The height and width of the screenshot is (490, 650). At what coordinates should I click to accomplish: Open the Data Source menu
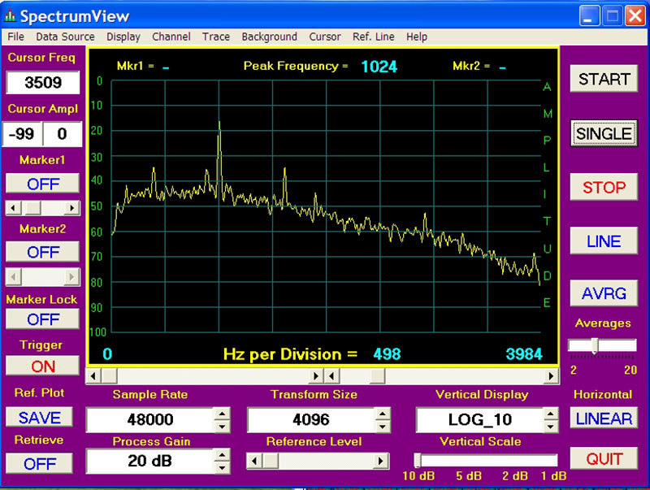[x=65, y=37]
